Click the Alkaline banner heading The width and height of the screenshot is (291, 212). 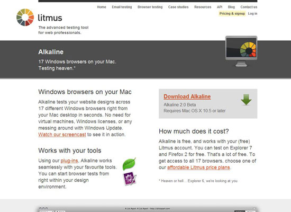51,52
